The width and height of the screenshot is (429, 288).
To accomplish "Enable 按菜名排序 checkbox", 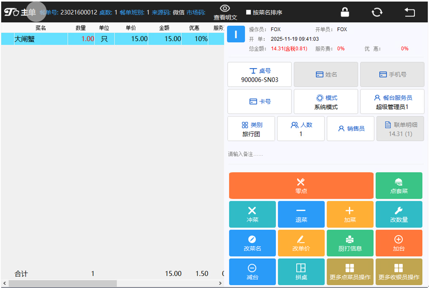I will point(249,12).
